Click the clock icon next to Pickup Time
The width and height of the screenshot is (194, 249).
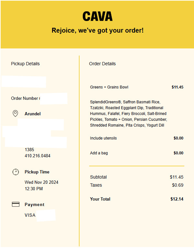tap(16, 172)
